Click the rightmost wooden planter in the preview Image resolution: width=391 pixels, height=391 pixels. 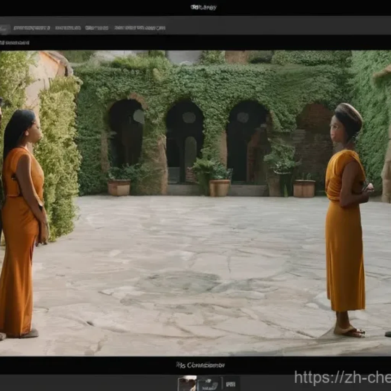pyautogui.click(x=304, y=188)
